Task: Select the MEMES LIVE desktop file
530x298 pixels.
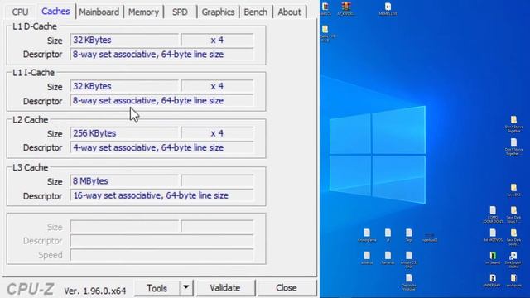Action: 388,9
